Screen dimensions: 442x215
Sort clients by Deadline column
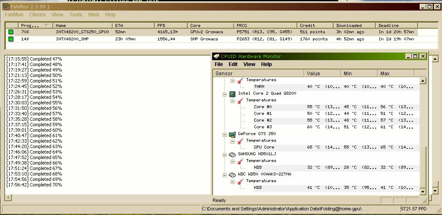coord(396,25)
